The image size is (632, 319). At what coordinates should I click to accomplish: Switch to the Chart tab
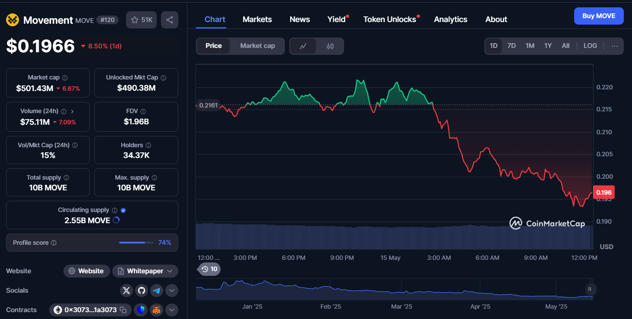215,19
